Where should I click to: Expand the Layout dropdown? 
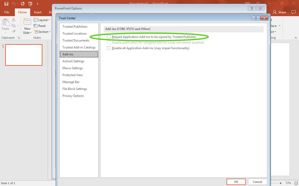(x=42, y=20)
